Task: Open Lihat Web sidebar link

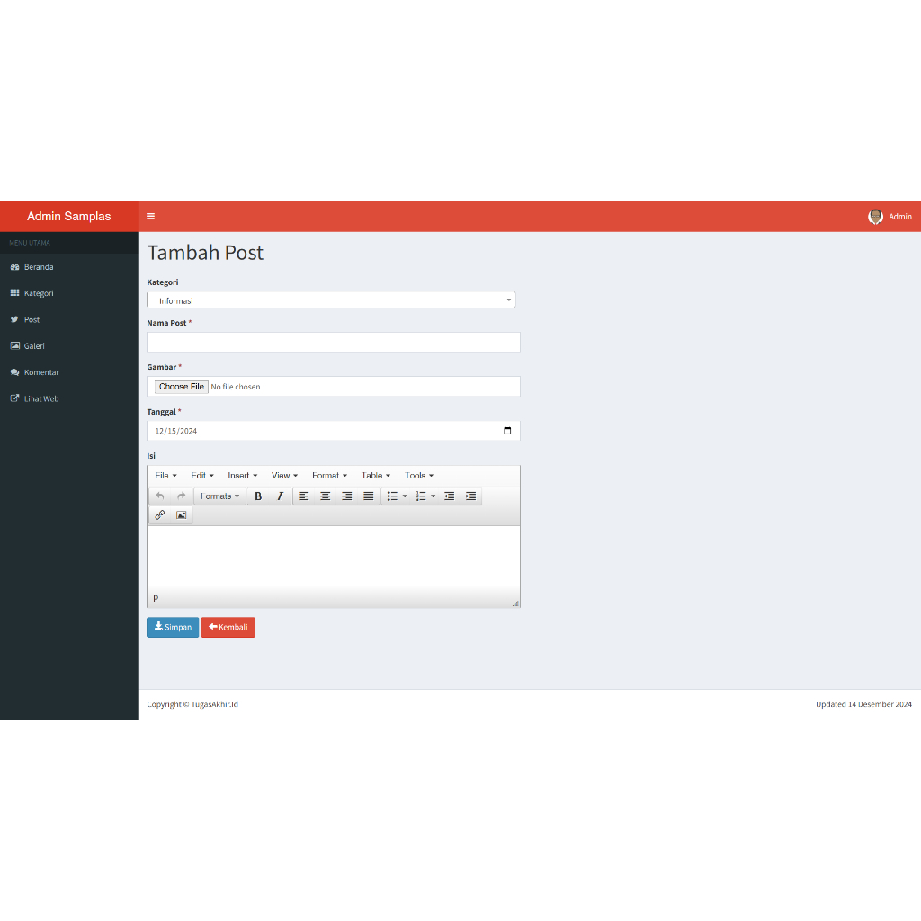Action: point(68,398)
